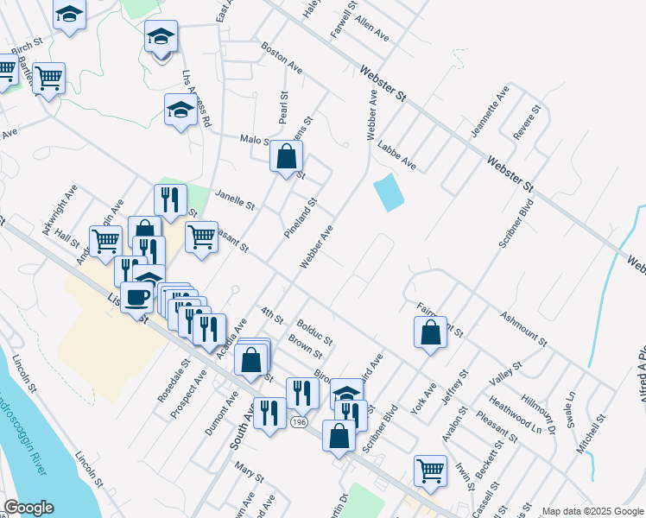
Task: Select the Ashmount St street label
Action: [x=523, y=329]
